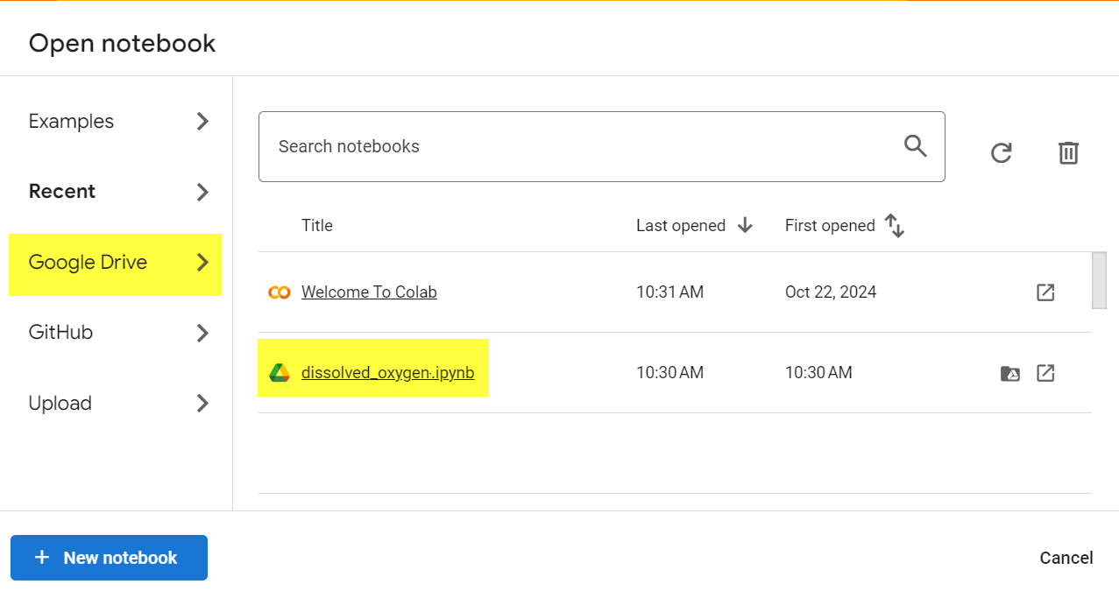Click the Drive icon beside dissolved_oxygen.ipynb
The image size is (1119, 598).
(x=279, y=373)
